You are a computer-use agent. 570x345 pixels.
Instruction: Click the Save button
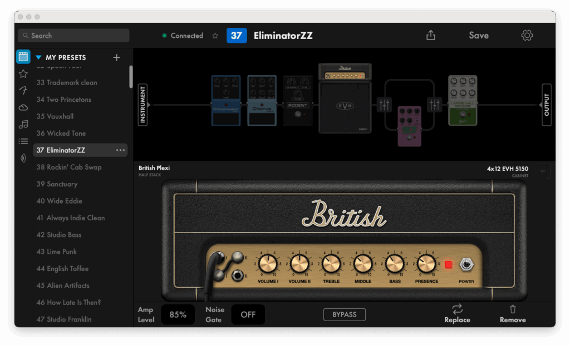click(x=478, y=35)
